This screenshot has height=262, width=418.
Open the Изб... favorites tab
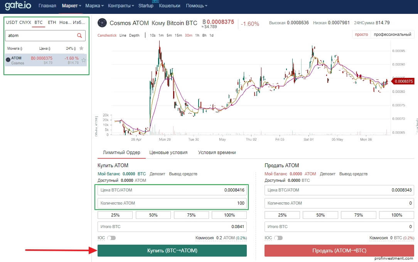pos(79,22)
